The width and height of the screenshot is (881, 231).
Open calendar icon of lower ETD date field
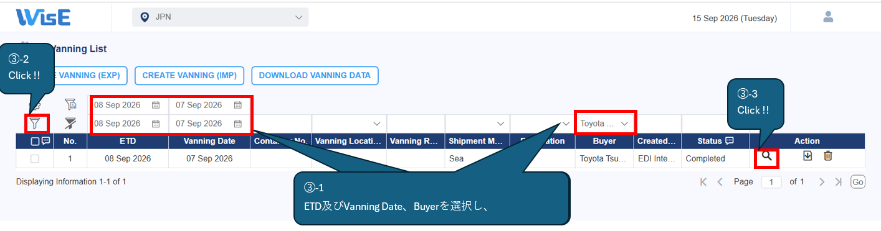[x=156, y=124]
